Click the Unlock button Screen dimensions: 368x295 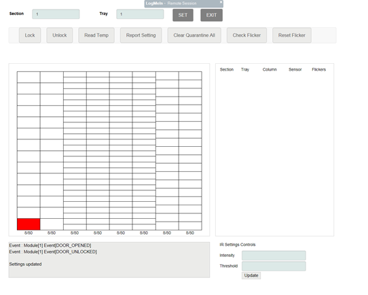pyautogui.click(x=59, y=35)
